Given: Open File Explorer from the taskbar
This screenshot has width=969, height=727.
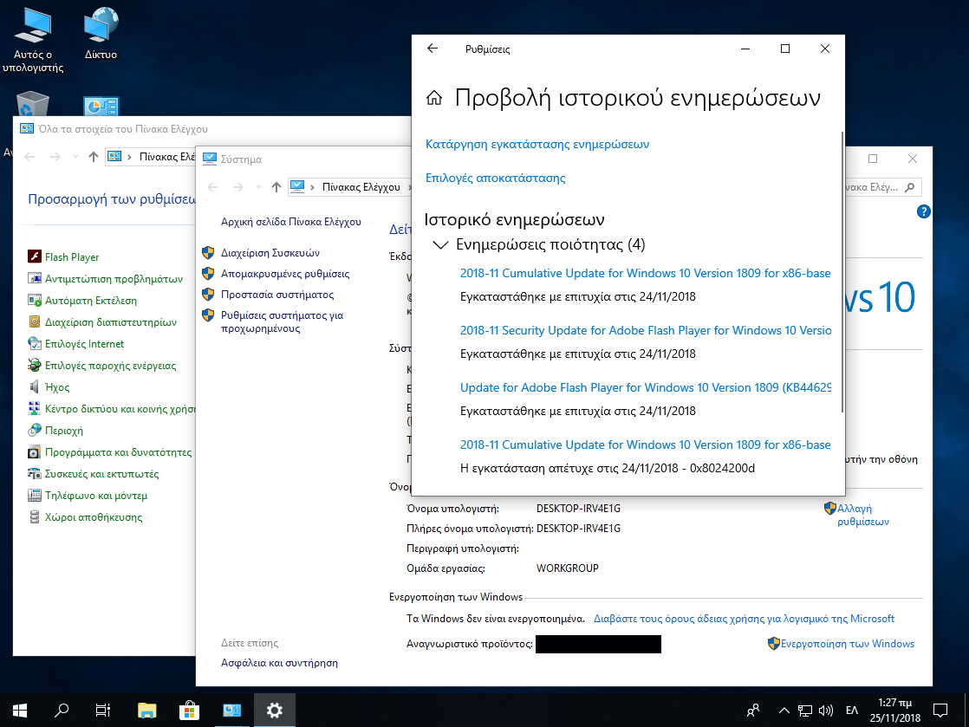Looking at the screenshot, I should click(147, 711).
